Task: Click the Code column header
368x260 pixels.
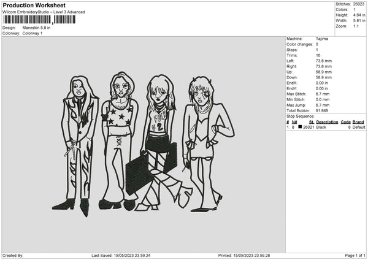Action: (x=345, y=122)
